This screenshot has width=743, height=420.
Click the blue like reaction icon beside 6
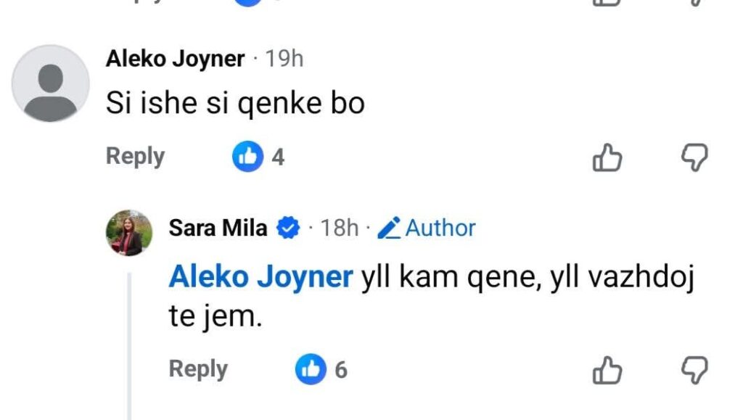[x=311, y=370]
